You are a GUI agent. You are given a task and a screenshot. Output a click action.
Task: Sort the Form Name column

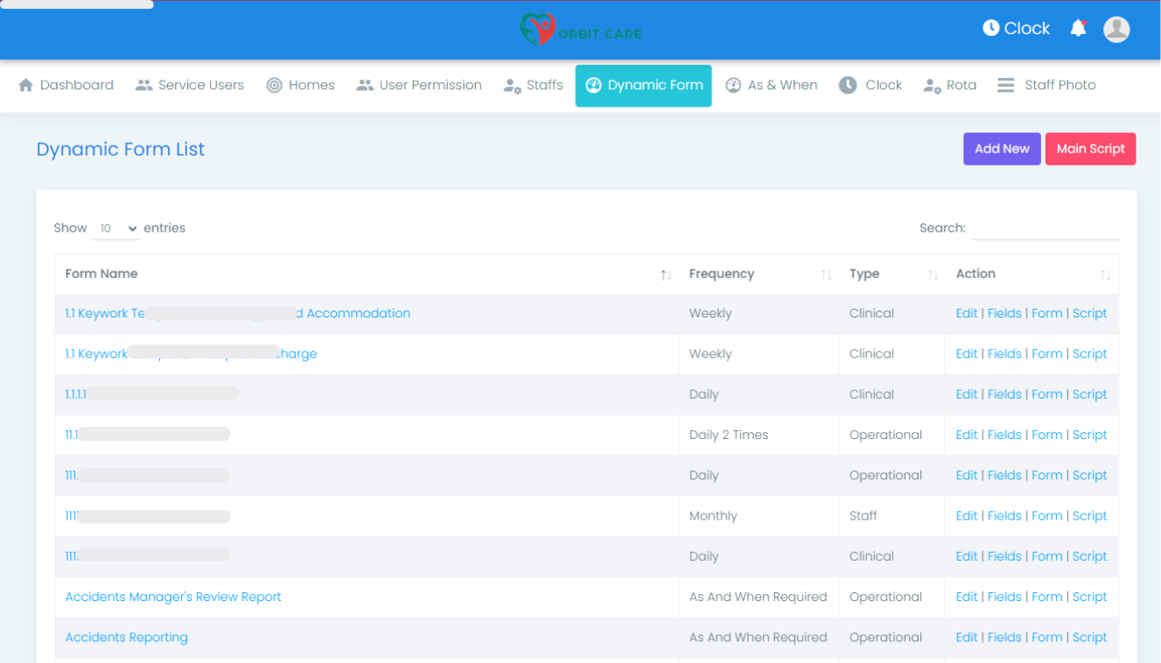[x=665, y=274]
